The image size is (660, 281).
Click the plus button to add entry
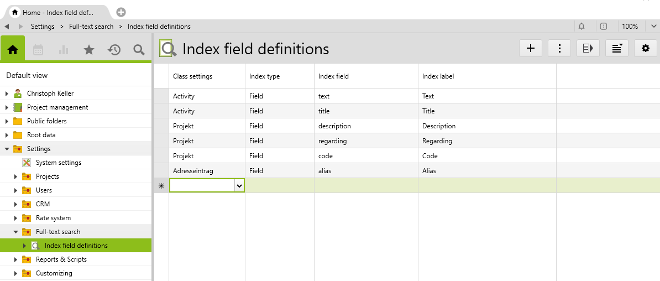click(x=531, y=48)
